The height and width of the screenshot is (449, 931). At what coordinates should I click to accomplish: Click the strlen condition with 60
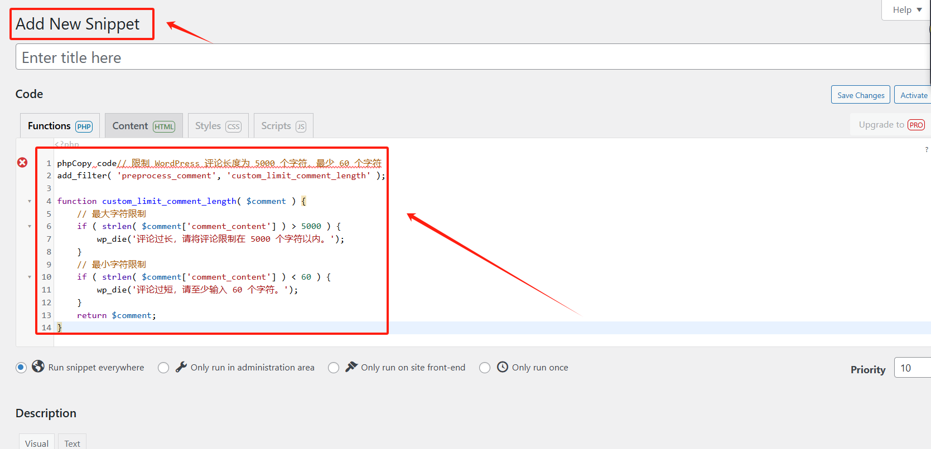tap(204, 277)
